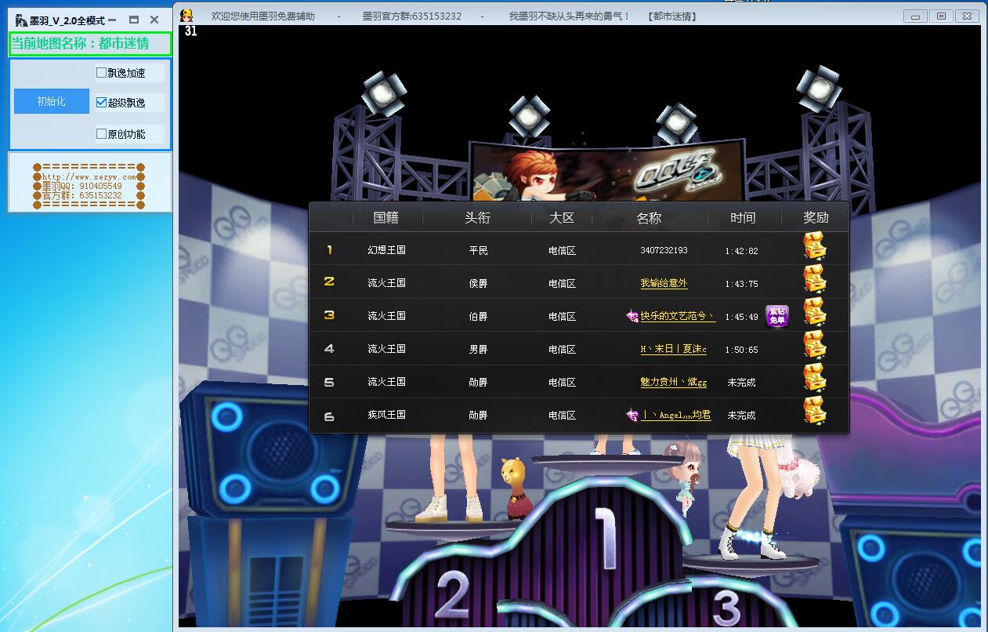Image resolution: width=988 pixels, height=632 pixels.
Task: Click player name 魅力贵州丶斌gg
Action: tap(673, 382)
